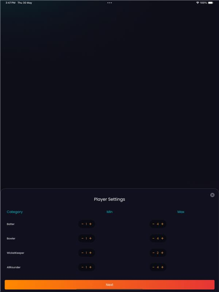Decrease Bowler minimum with minus icon

click(83, 238)
